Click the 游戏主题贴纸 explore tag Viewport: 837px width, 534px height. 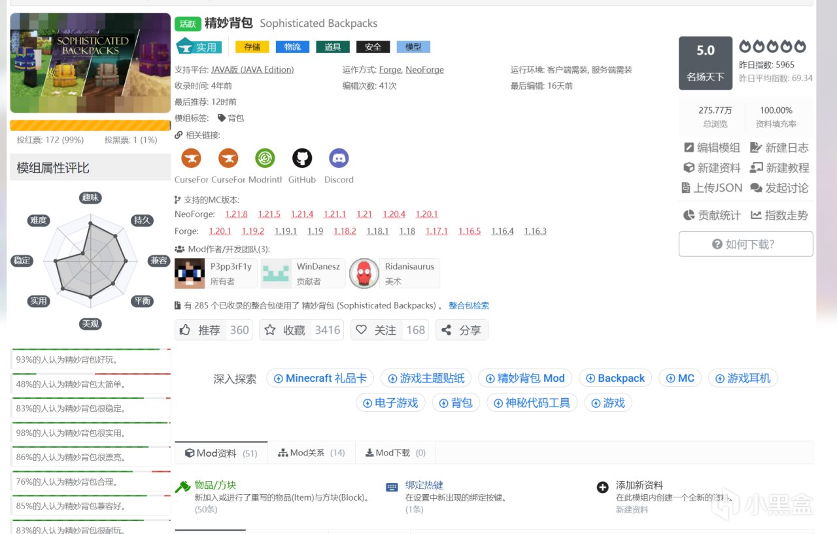point(426,378)
